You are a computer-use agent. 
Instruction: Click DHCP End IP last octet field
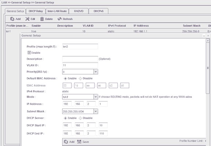(x=103, y=133)
